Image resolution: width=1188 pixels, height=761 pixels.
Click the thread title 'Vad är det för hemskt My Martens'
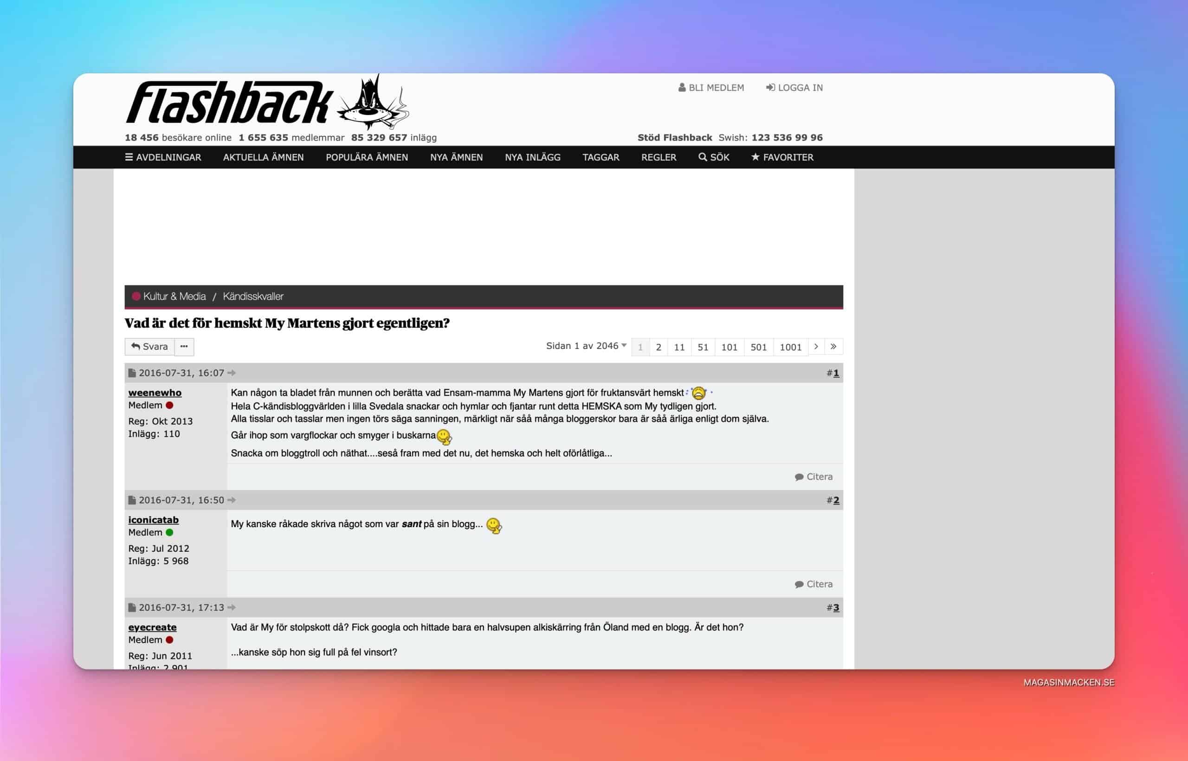(287, 323)
